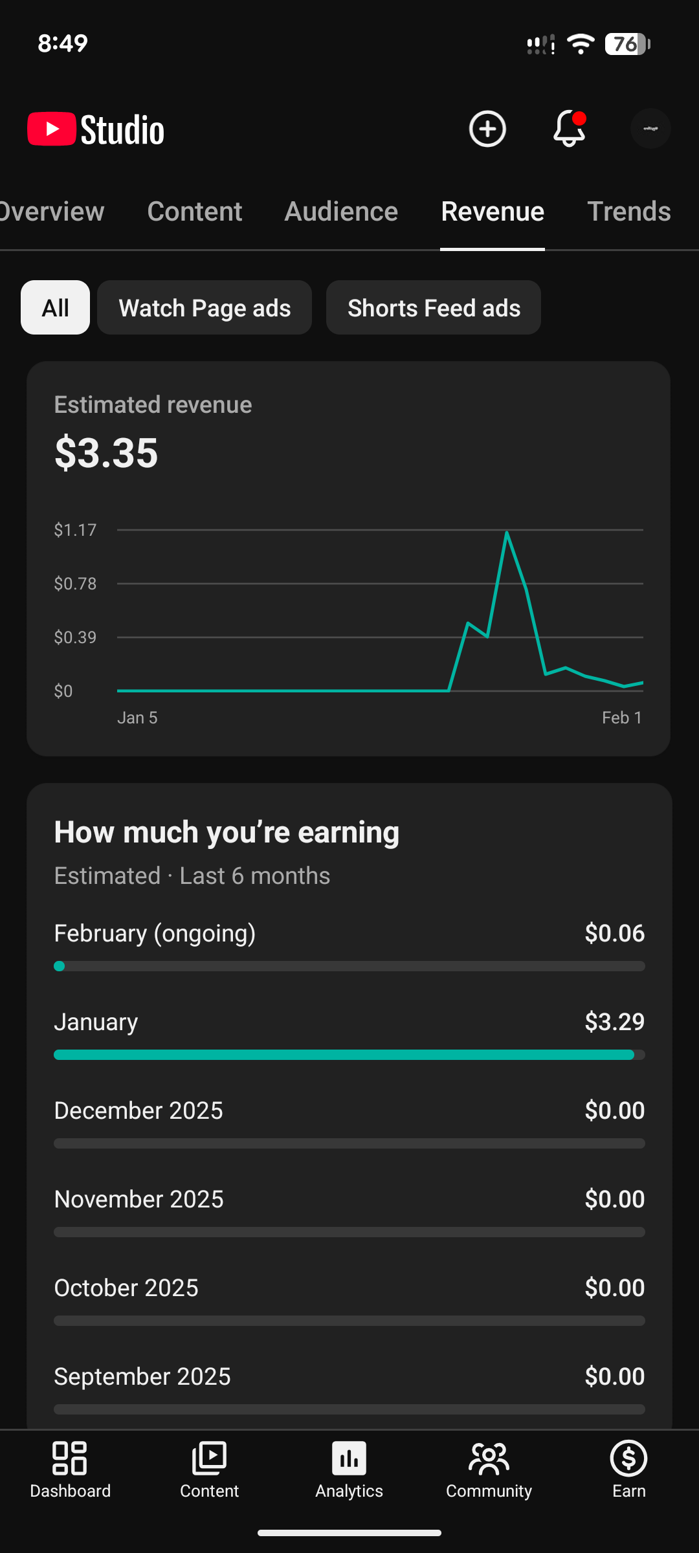Switch to the Audience tab
This screenshot has width=699, height=1553.
coord(341,212)
